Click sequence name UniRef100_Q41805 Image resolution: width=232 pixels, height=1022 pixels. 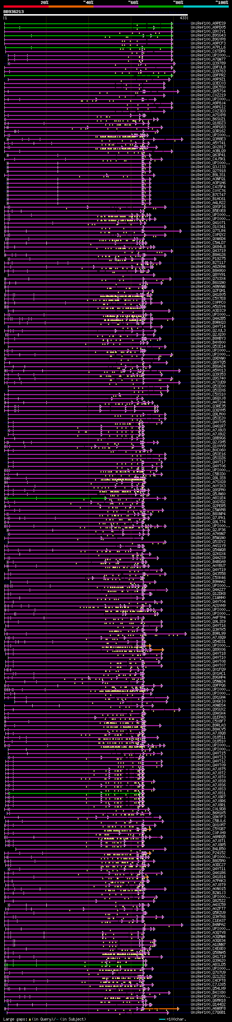[x=208, y=294]
